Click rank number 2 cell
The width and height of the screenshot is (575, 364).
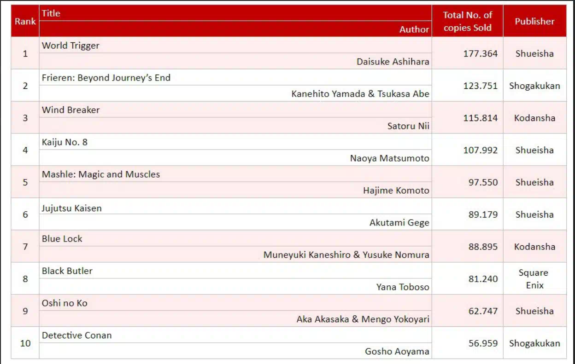tap(25, 86)
